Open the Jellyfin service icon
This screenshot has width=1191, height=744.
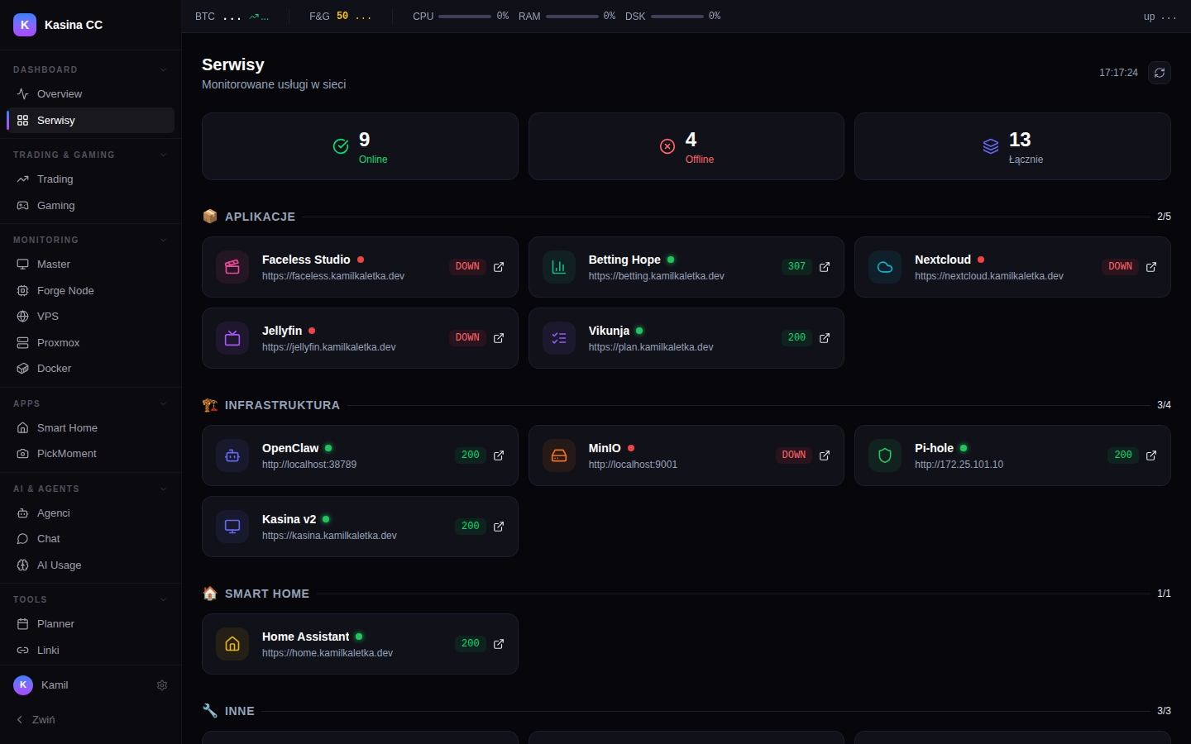(232, 338)
